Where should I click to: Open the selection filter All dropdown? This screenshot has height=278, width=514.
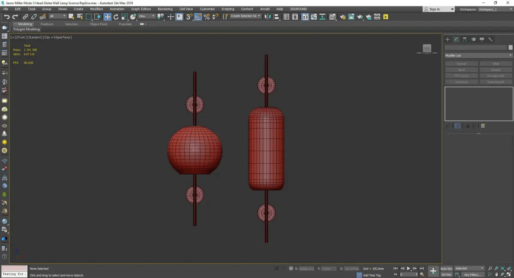coord(57,16)
